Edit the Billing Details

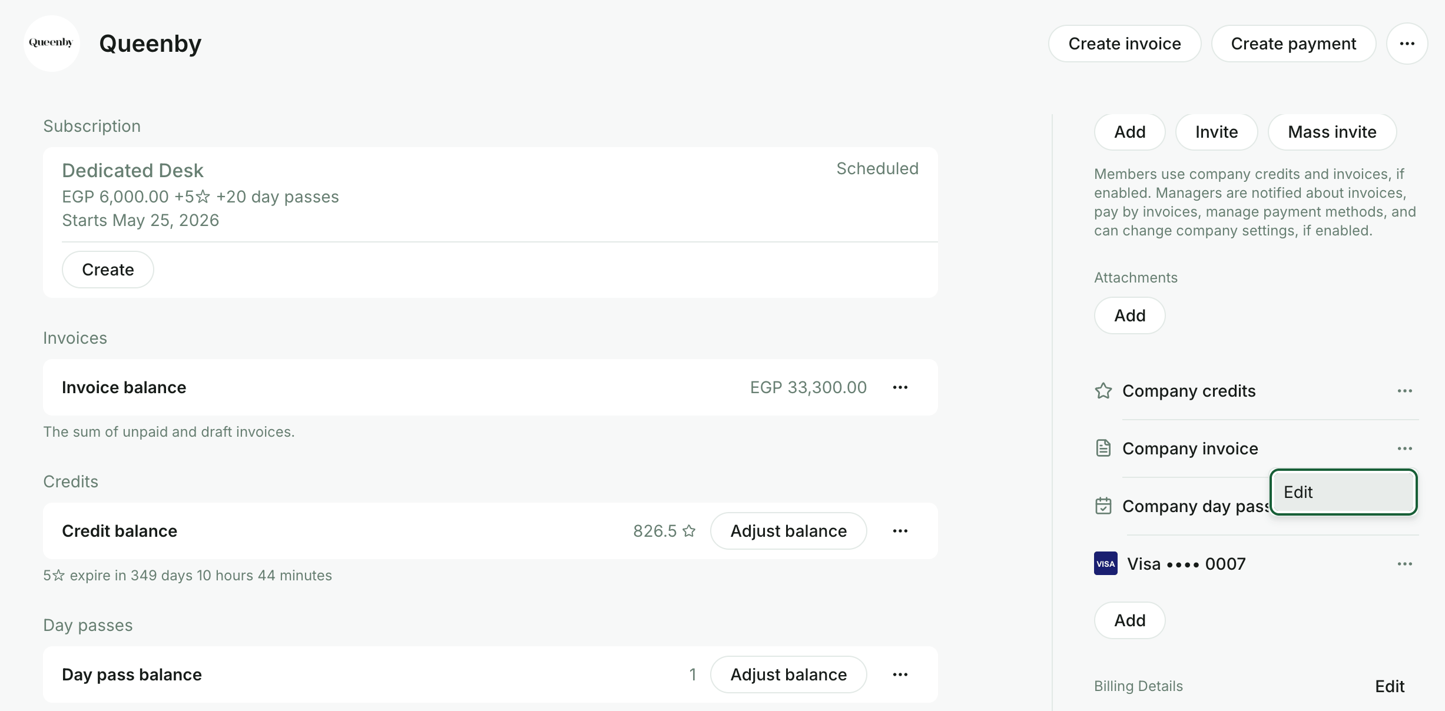click(x=1390, y=686)
